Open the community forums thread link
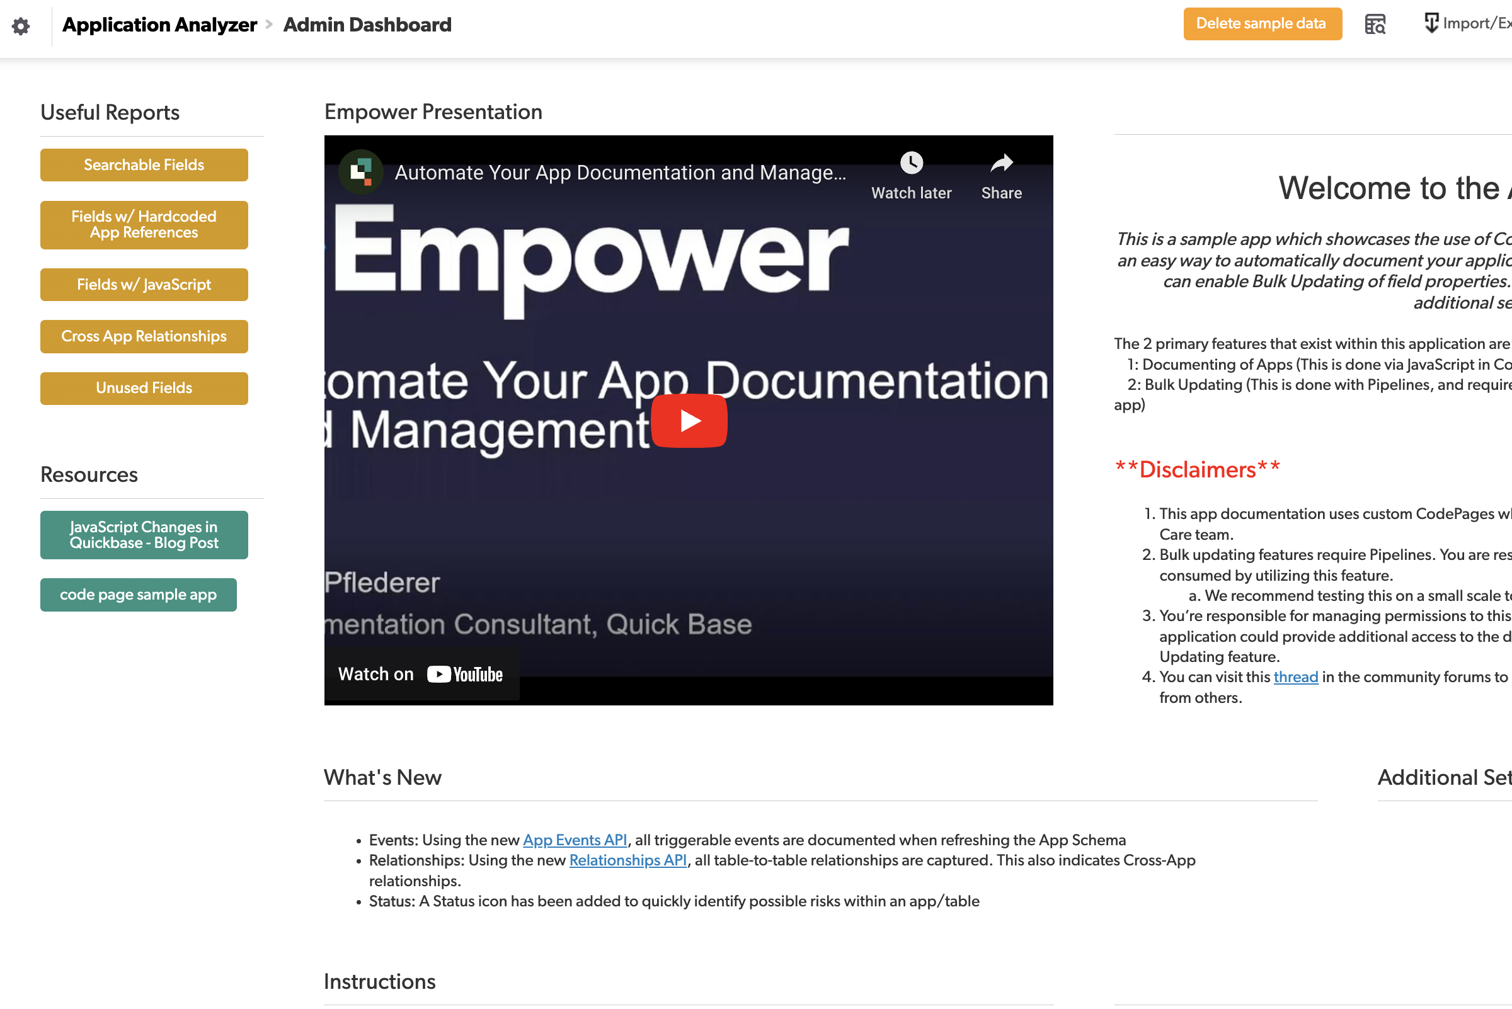This screenshot has width=1512, height=1009. point(1296,676)
